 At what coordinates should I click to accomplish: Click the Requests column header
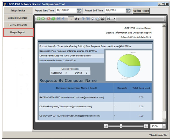pyautogui.click(x=122, y=88)
